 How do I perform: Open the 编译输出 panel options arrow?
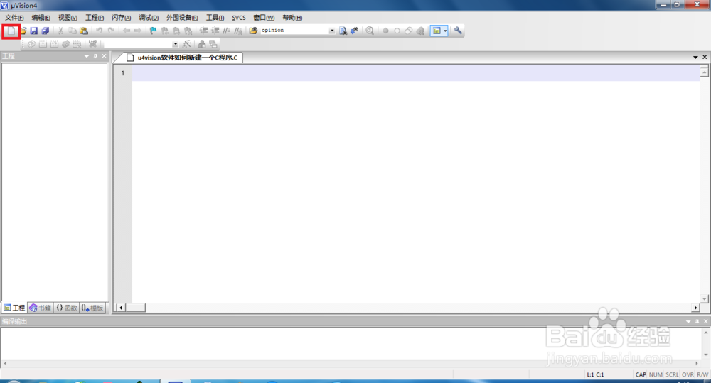688,321
